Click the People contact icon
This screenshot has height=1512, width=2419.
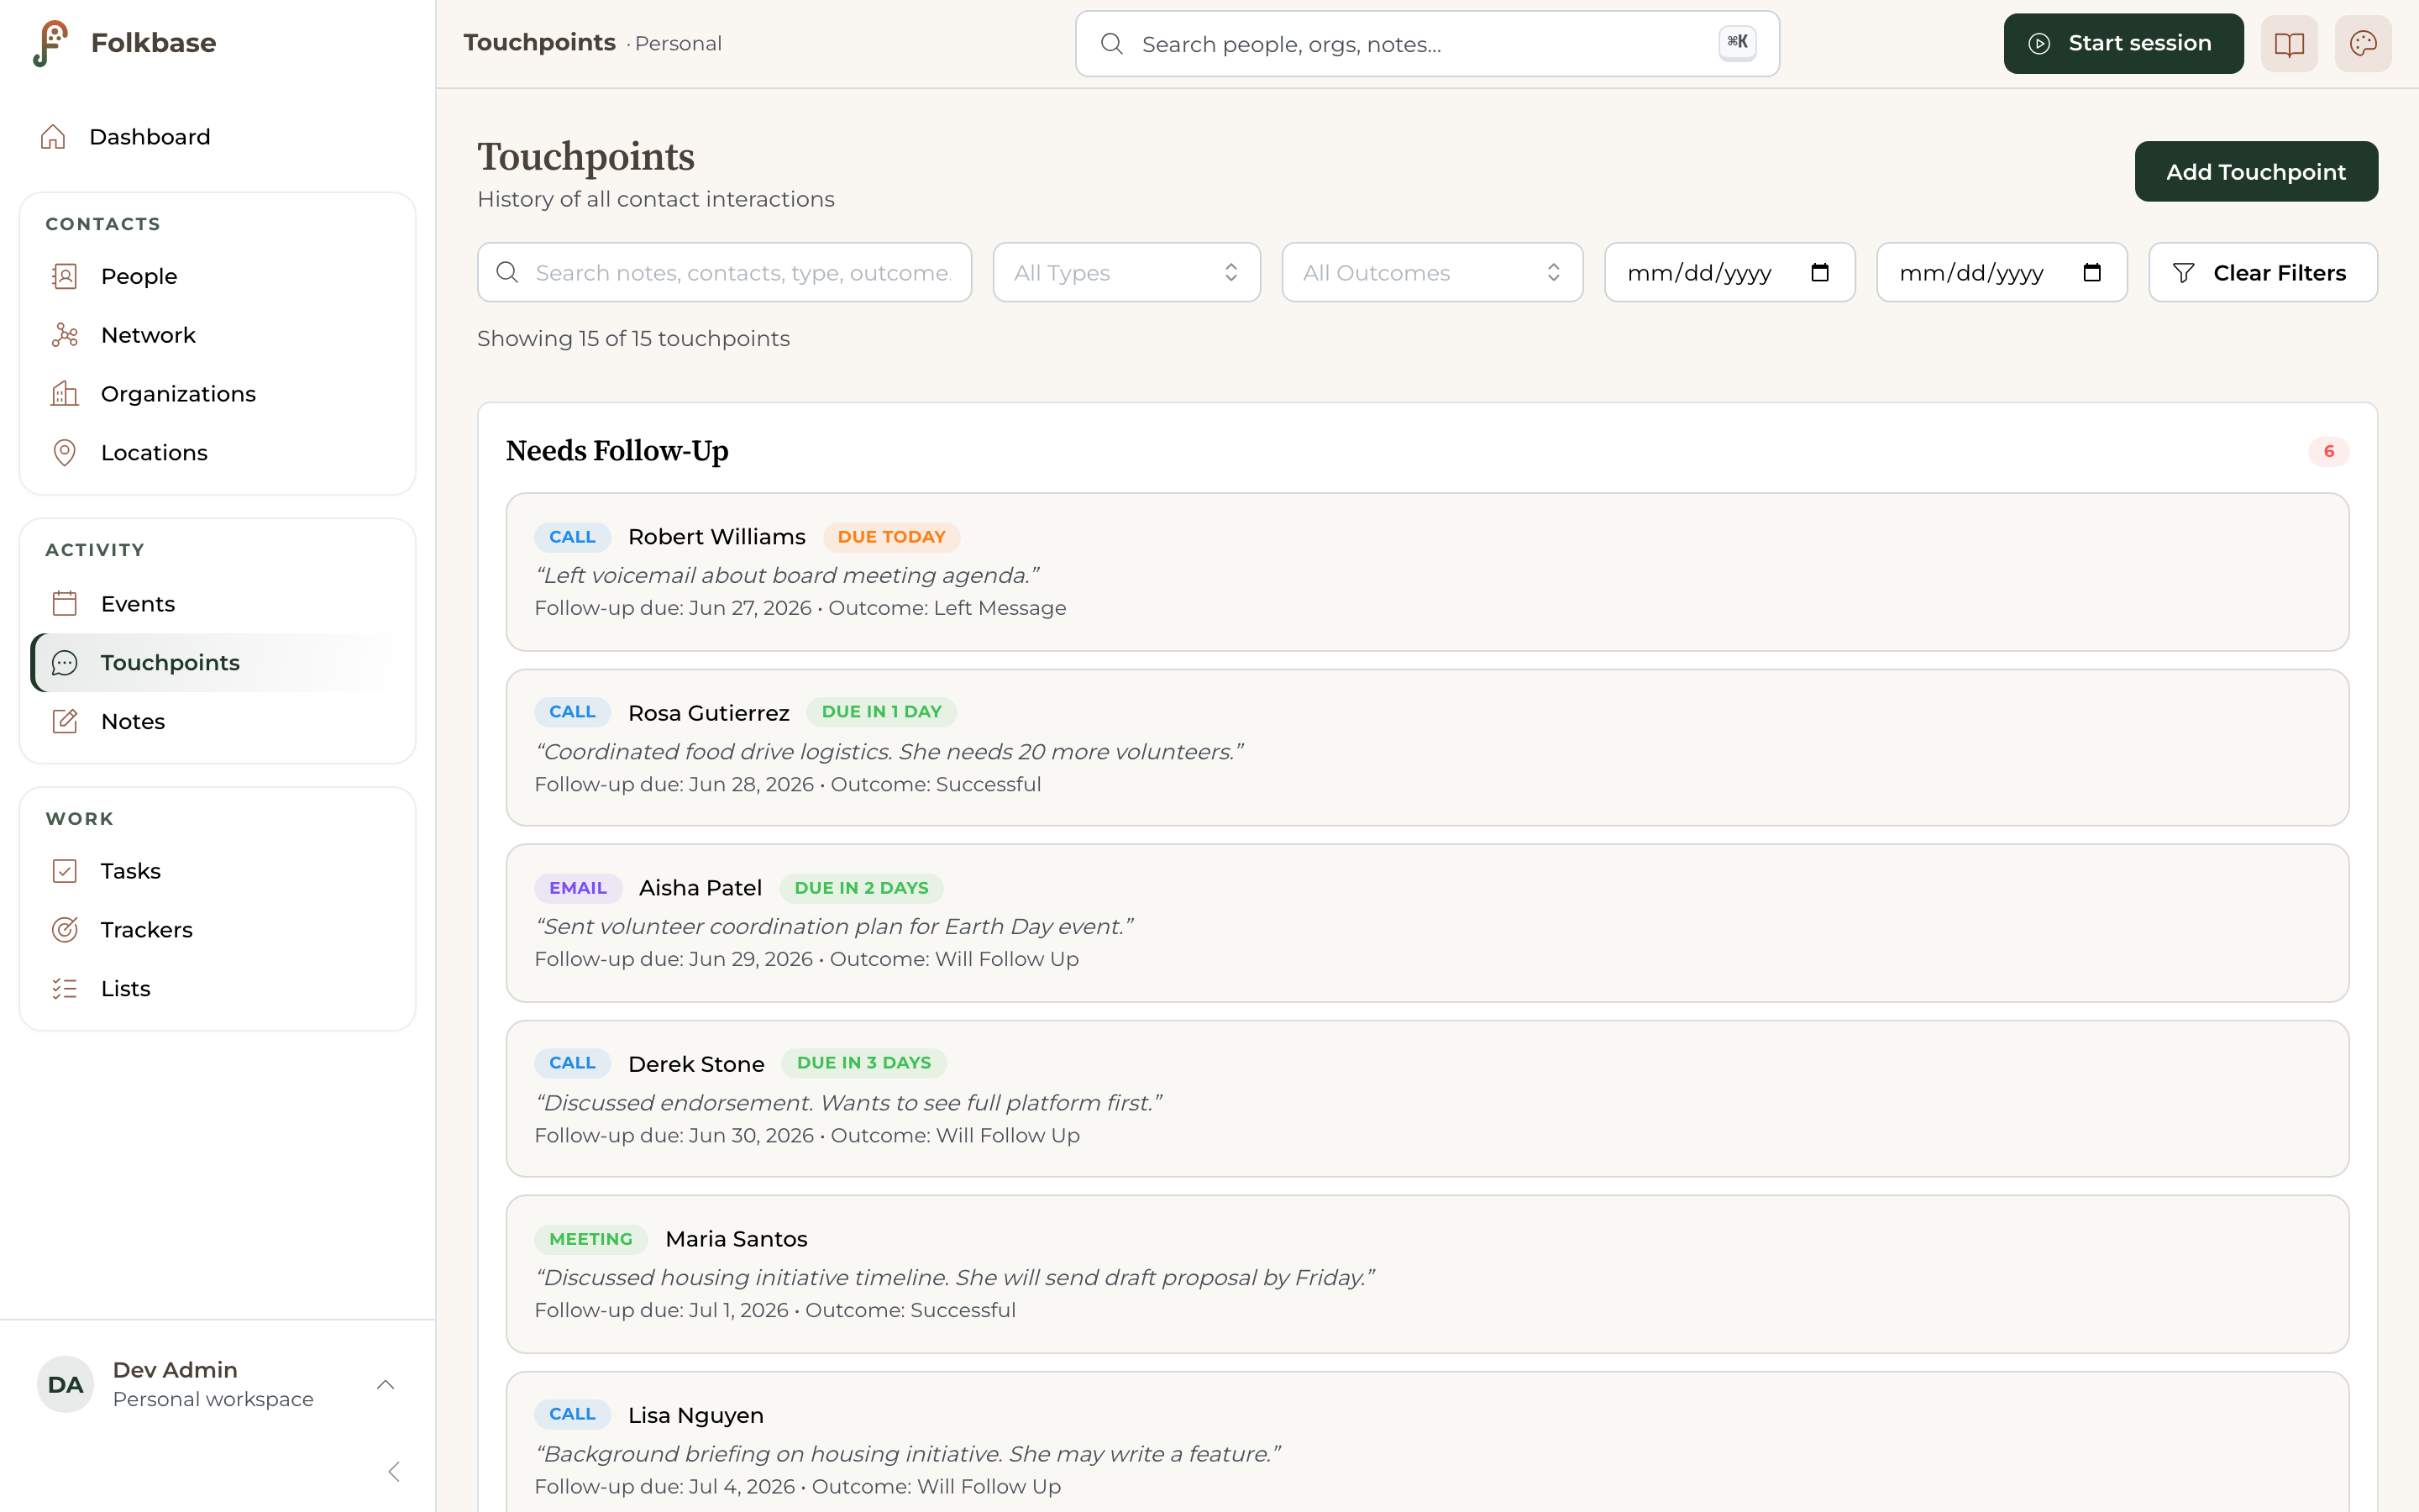click(65, 276)
